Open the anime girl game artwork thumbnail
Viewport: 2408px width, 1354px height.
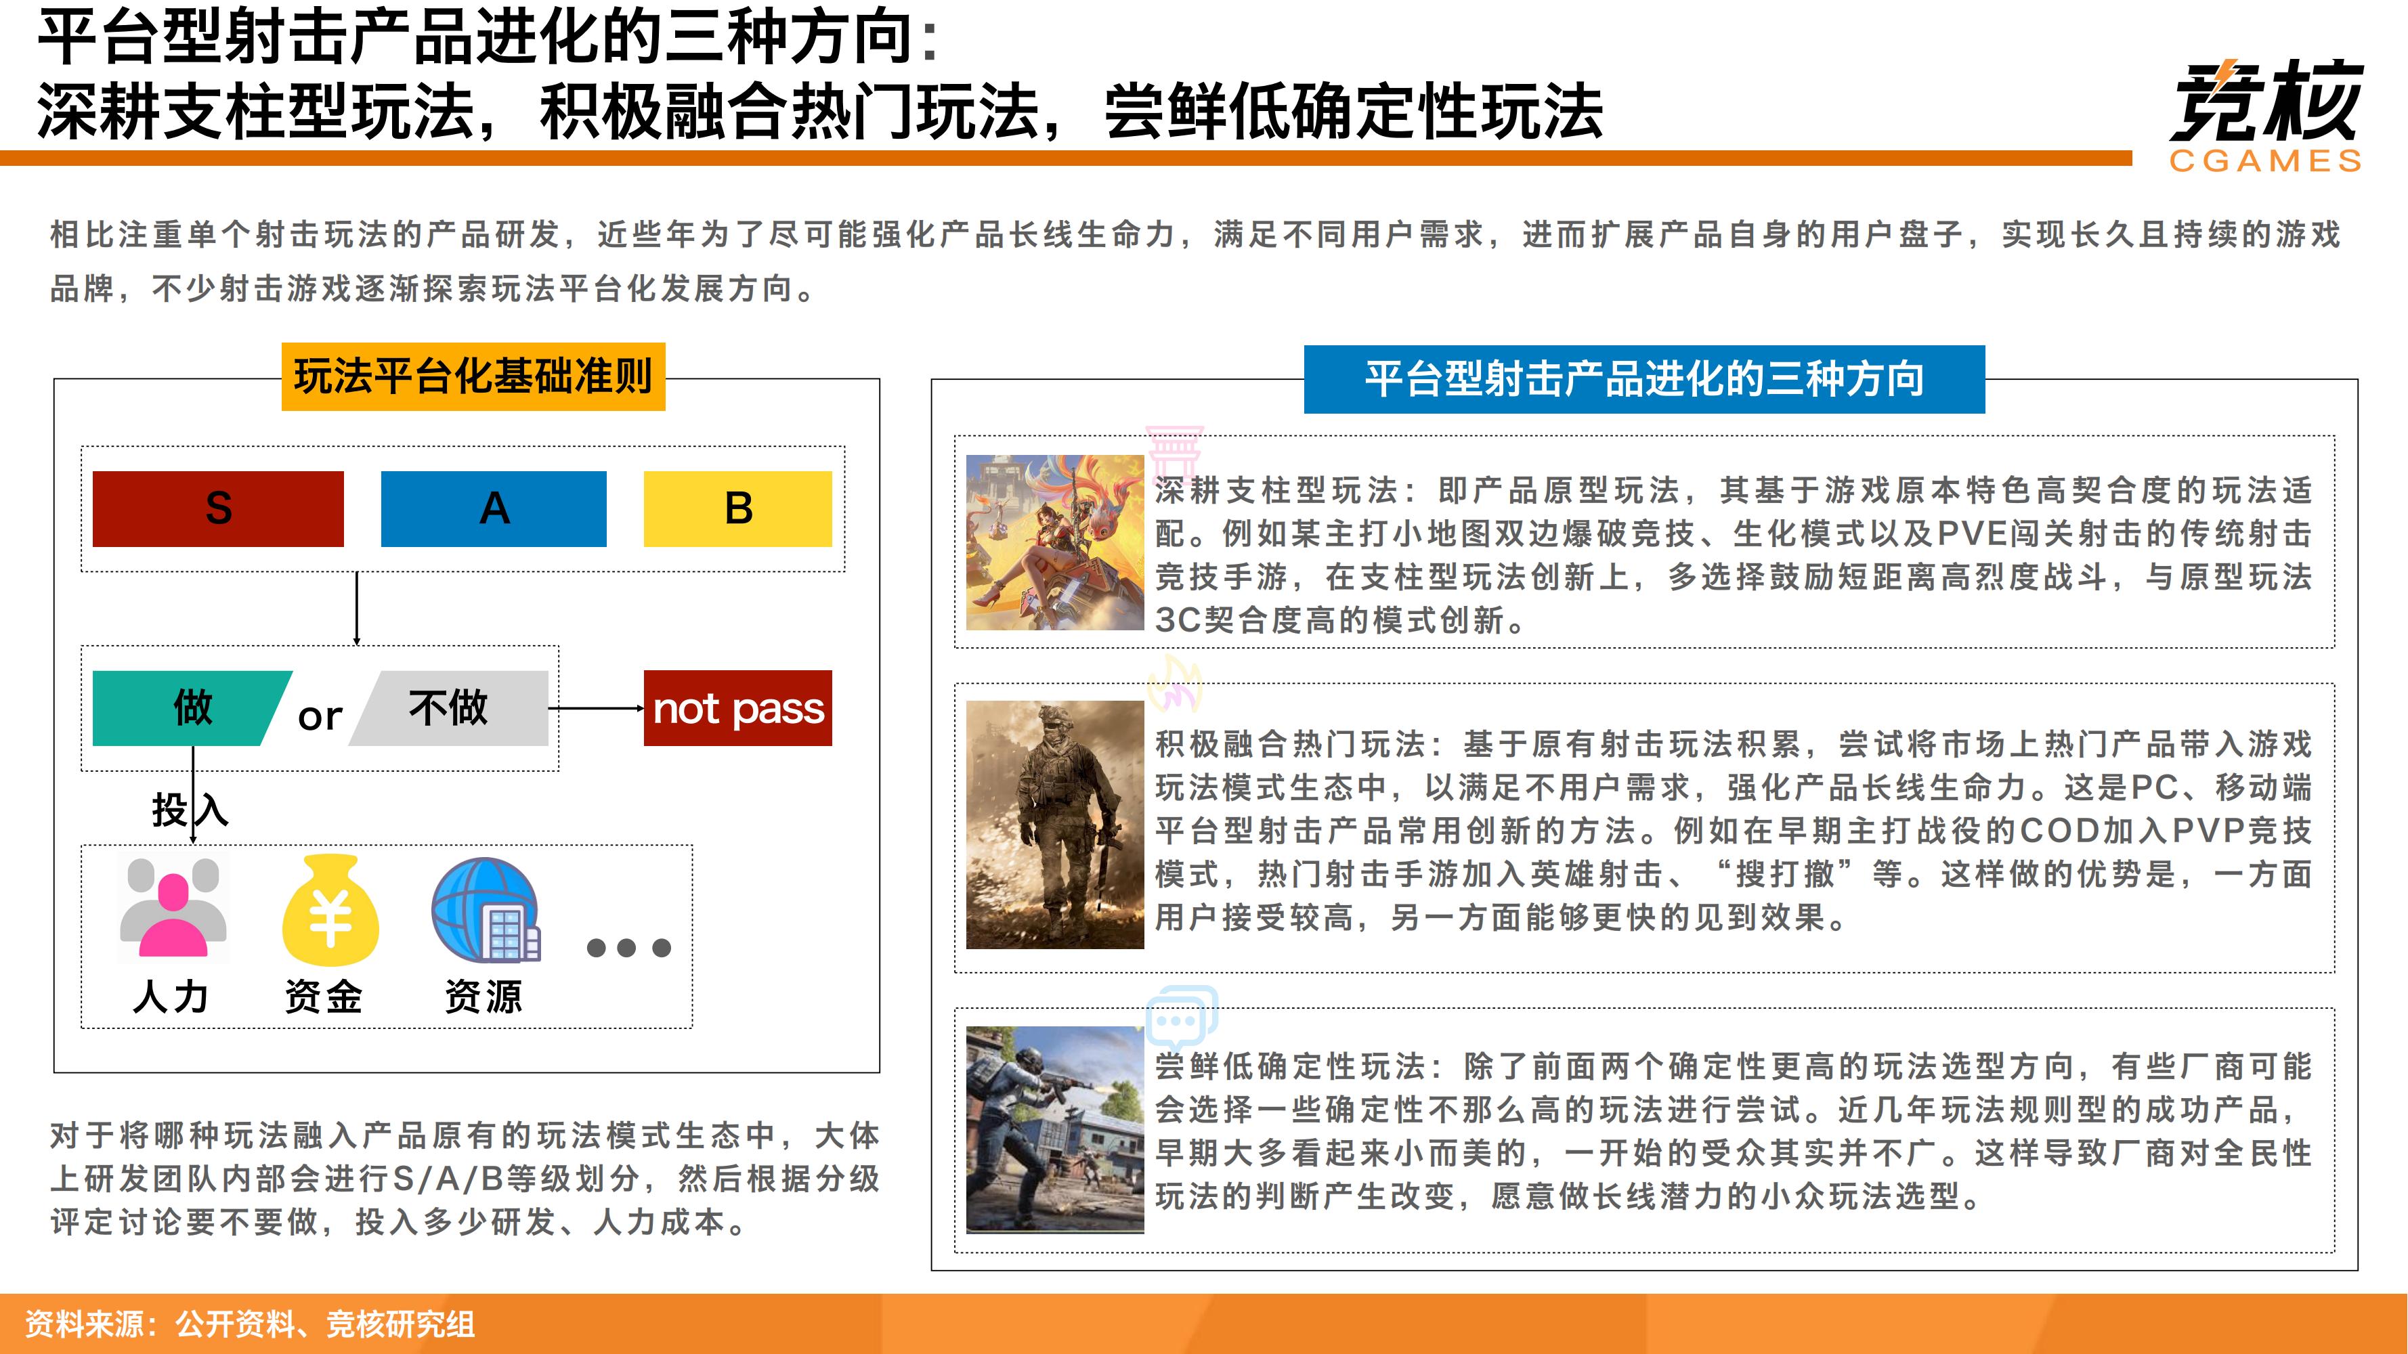(x=1054, y=542)
